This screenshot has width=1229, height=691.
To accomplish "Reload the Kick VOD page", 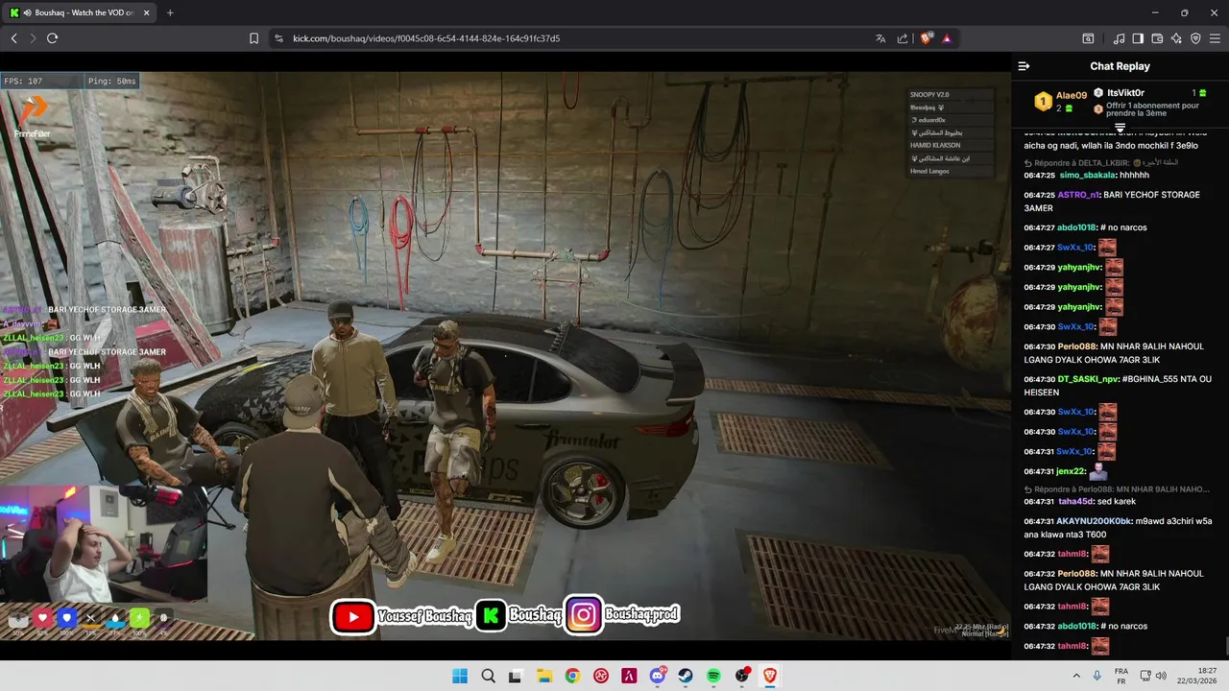I will pos(52,38).
